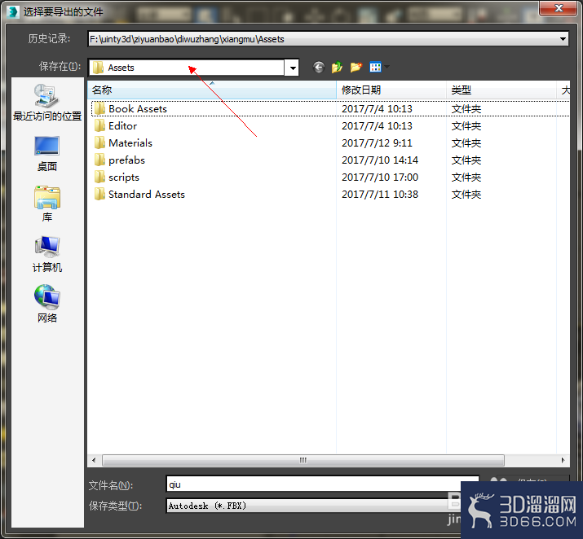Open Network (网络) location
The height and width of the screenshot is (539, 583).
point(47,304)
